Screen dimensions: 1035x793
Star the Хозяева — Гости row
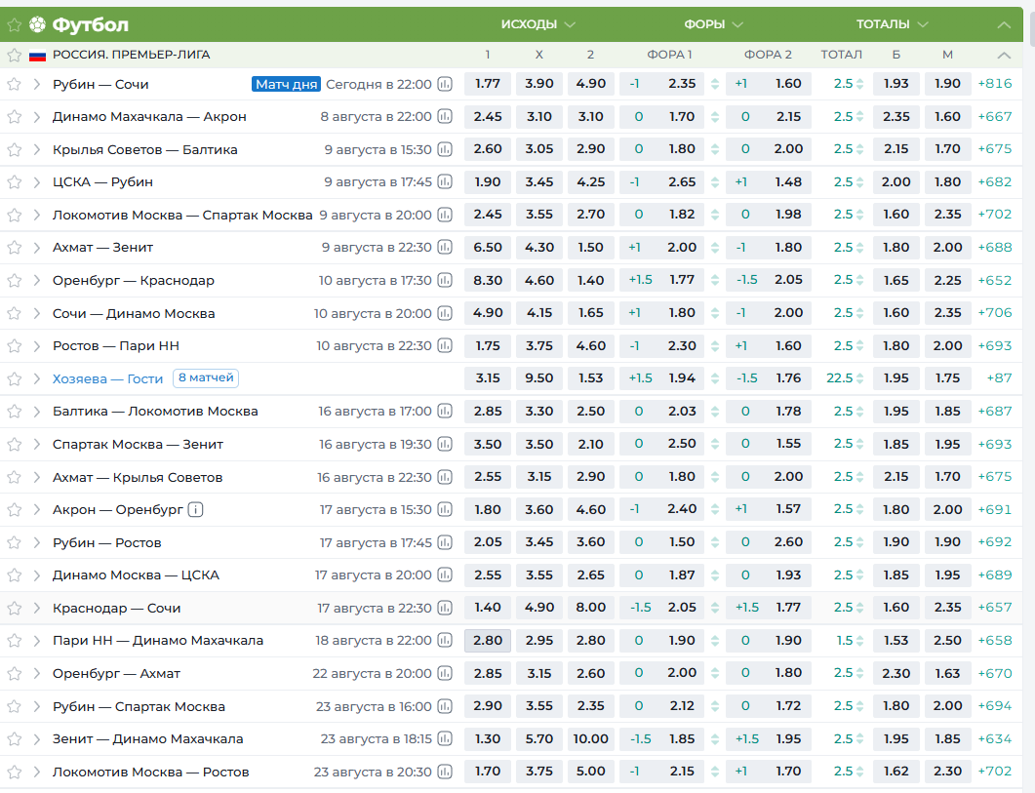[14, 379]
